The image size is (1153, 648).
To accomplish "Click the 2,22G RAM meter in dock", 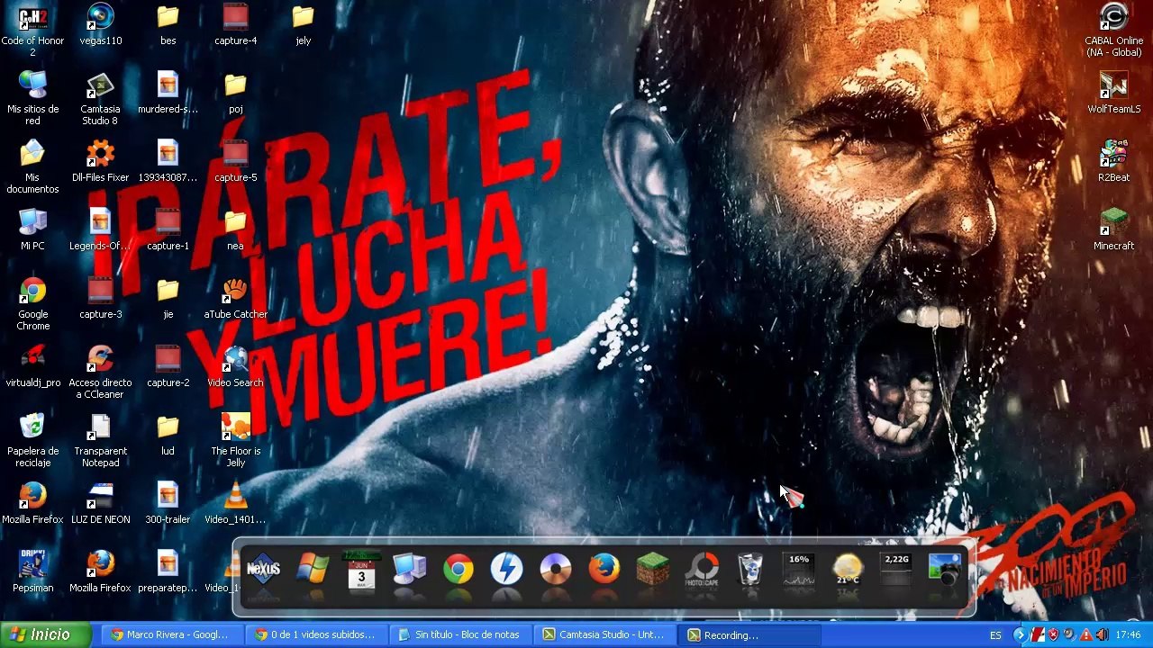I will coord(896,570).
